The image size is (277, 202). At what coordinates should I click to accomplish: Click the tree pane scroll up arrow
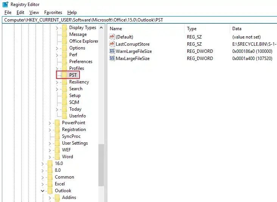(101, 28)
